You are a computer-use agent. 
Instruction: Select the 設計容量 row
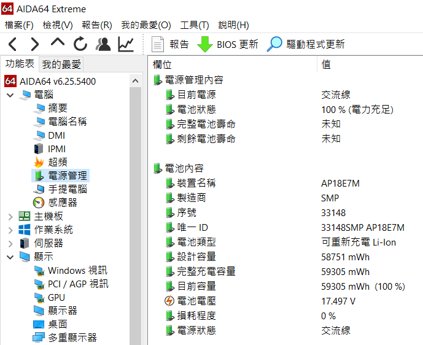click(285, 257)
